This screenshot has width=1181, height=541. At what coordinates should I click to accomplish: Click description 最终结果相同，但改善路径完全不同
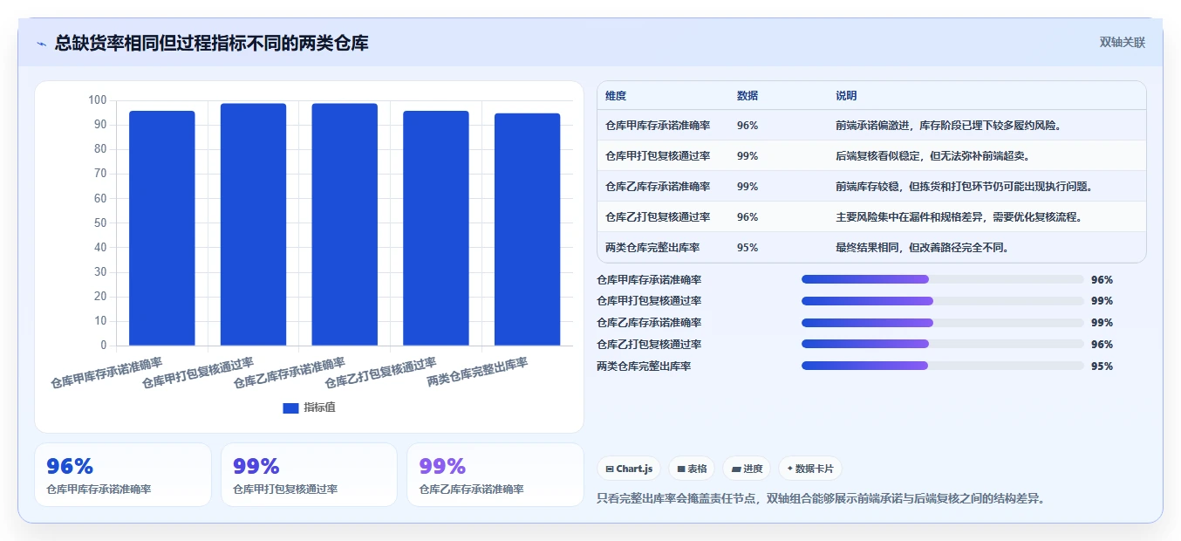(x=922, y=248)
